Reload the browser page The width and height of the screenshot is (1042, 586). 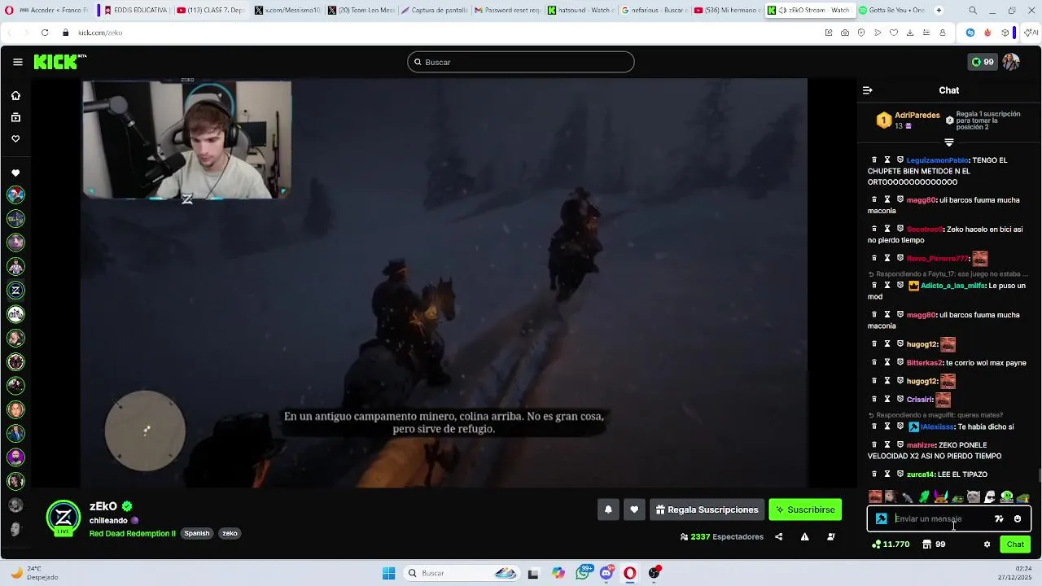pyautogui.click(x=45, y=33)
